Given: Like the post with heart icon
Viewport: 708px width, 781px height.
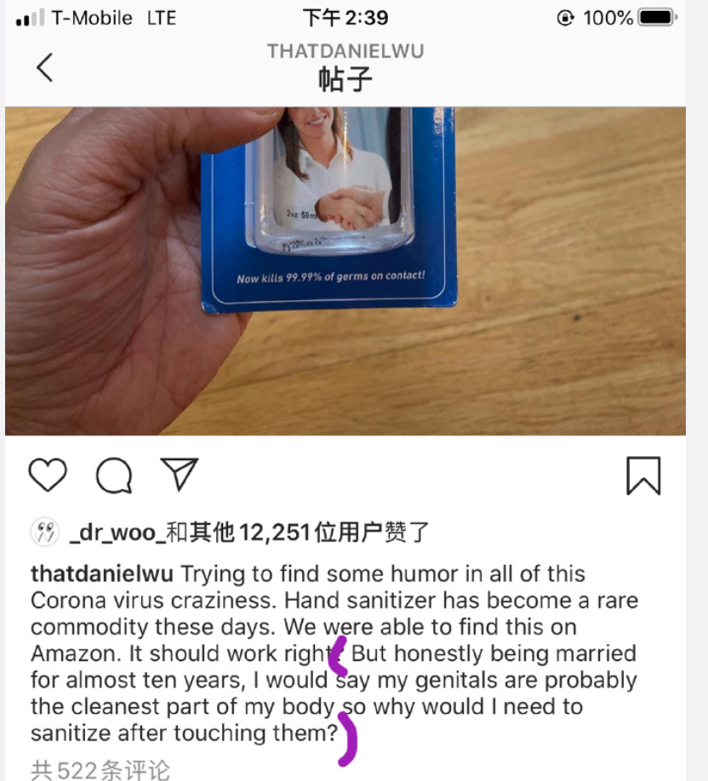Looking at the screenshot, I should [48, 476].
